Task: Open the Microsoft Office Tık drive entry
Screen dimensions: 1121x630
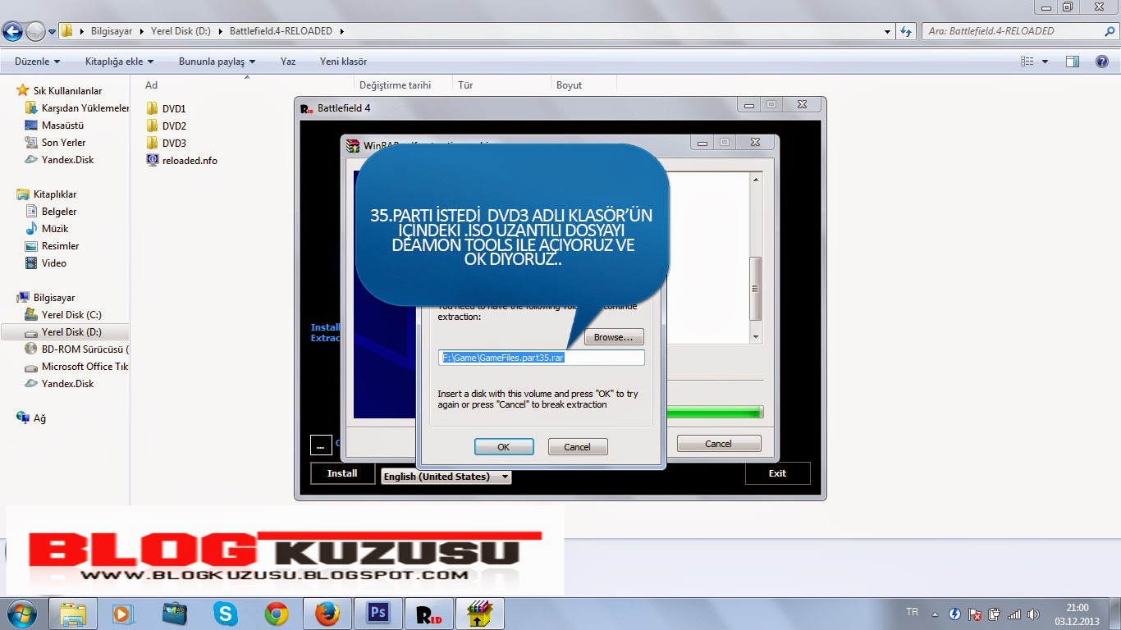Action: [85, 367]
